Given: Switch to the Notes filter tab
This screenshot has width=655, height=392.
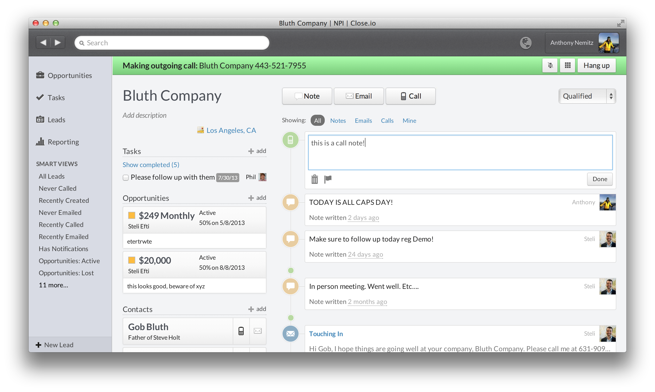Looking at the screenshot, I should (338, 121).
